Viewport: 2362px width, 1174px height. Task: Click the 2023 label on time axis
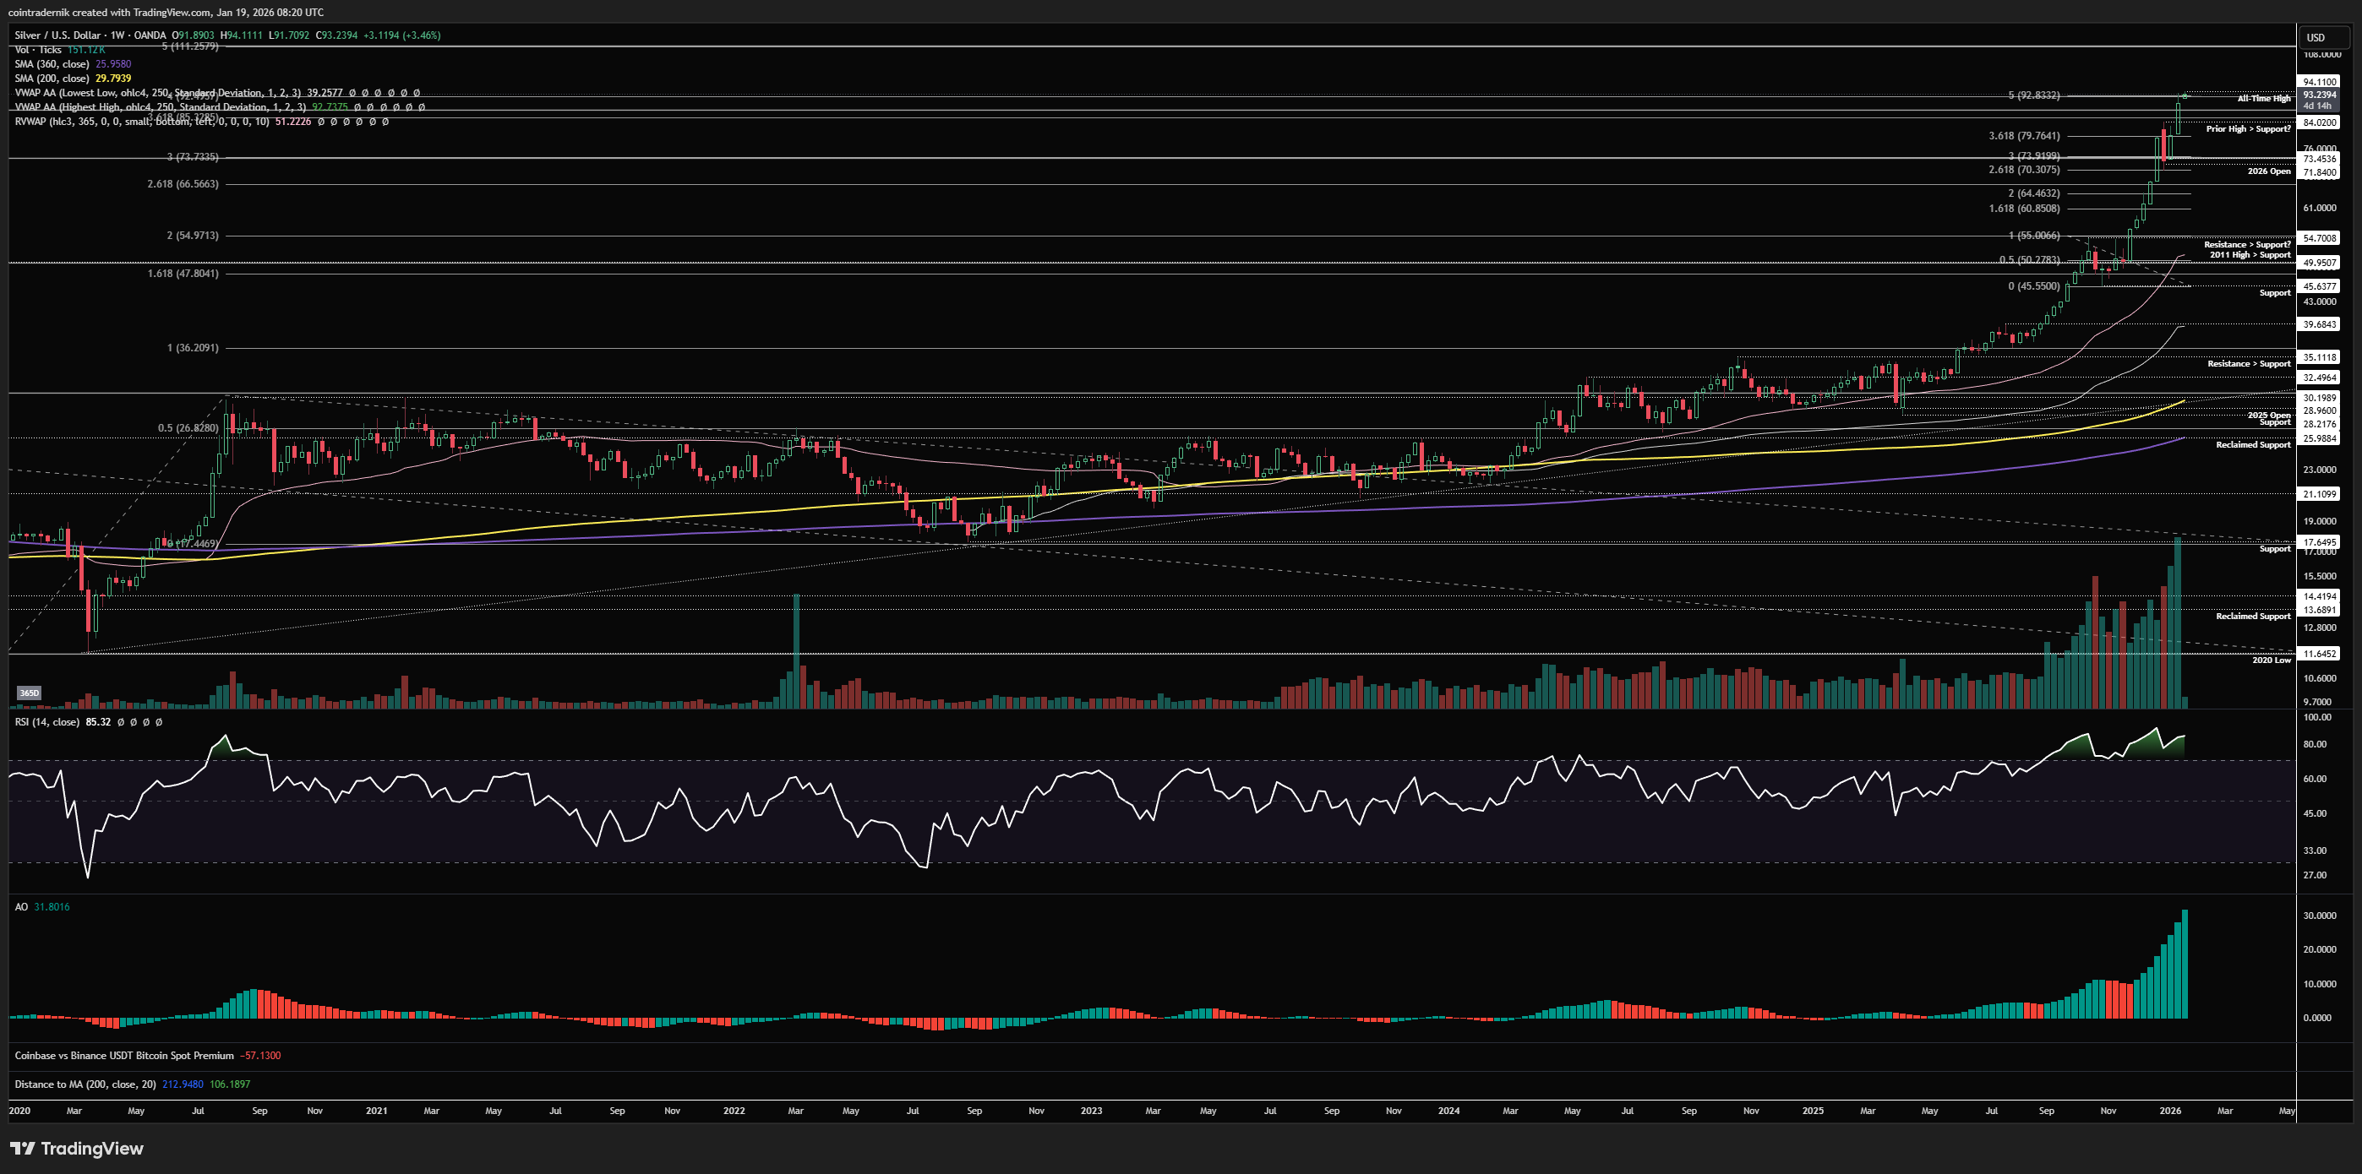click(1091, 1111)
